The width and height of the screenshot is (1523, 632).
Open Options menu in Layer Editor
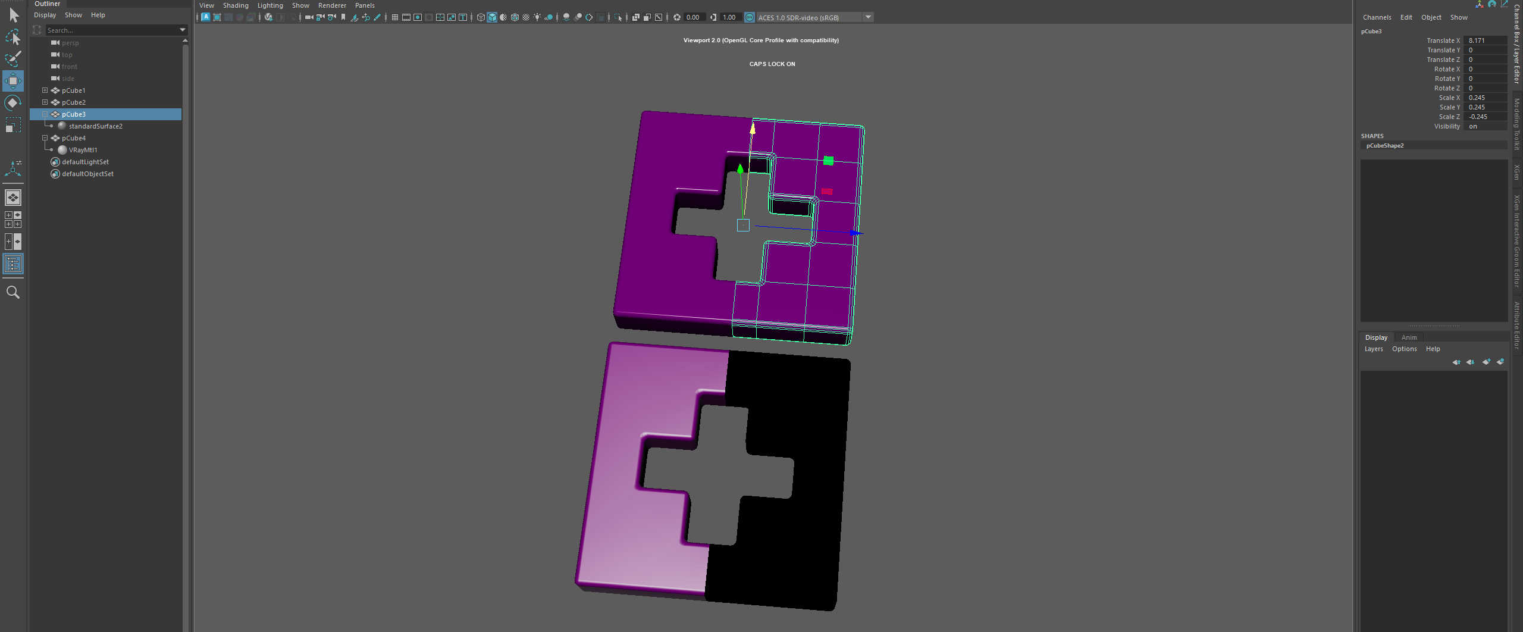coord(1404,349)
